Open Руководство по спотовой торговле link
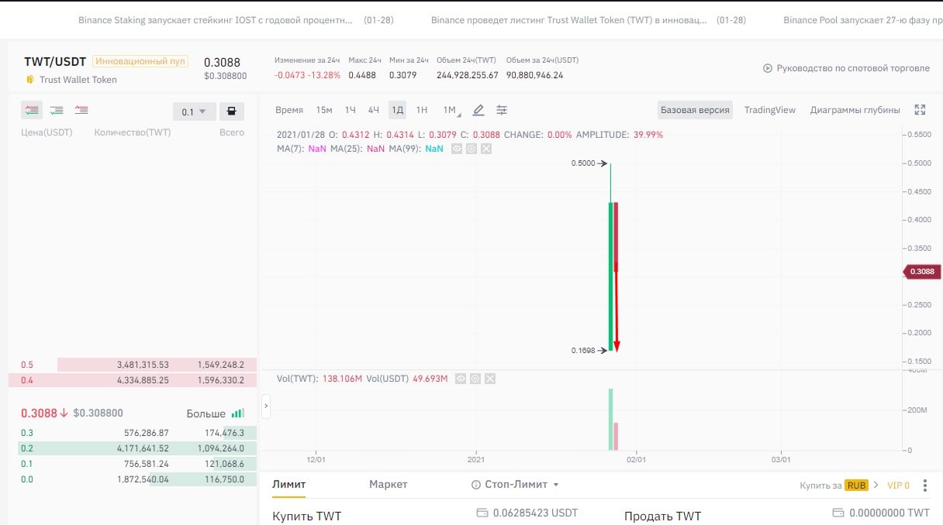The width and height of the screenshot is (943, 525). pyautogui.click(x=852, y=68)
